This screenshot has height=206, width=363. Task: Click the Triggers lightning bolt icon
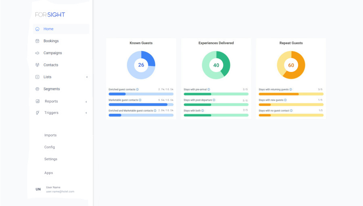tap(37, 113)
